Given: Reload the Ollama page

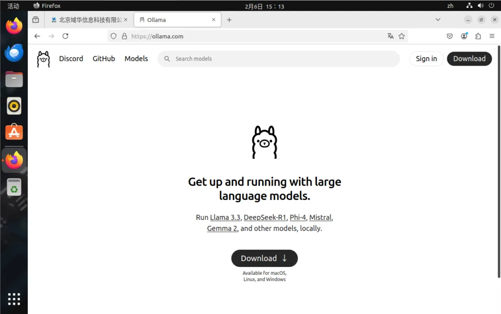Looking at the screenshot, I should [x=66, y=36].
